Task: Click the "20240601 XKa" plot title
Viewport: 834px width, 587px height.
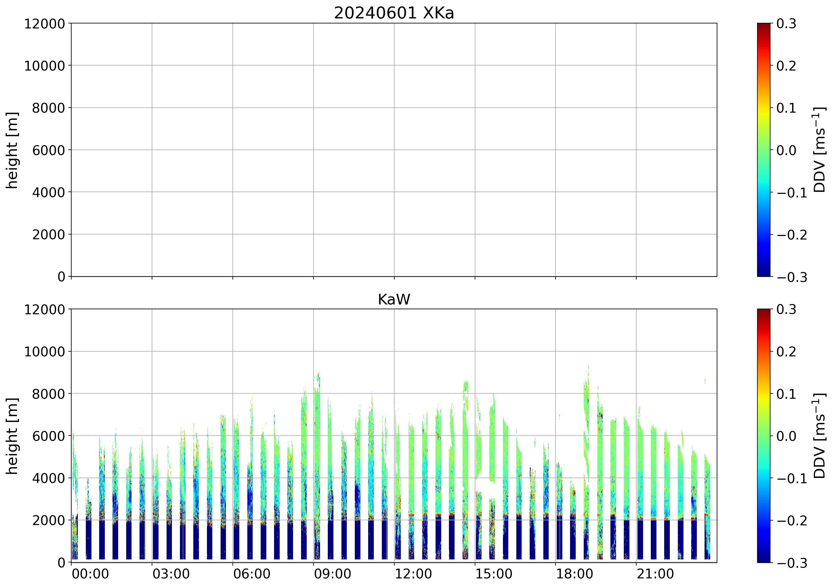Action: [394, 13]
